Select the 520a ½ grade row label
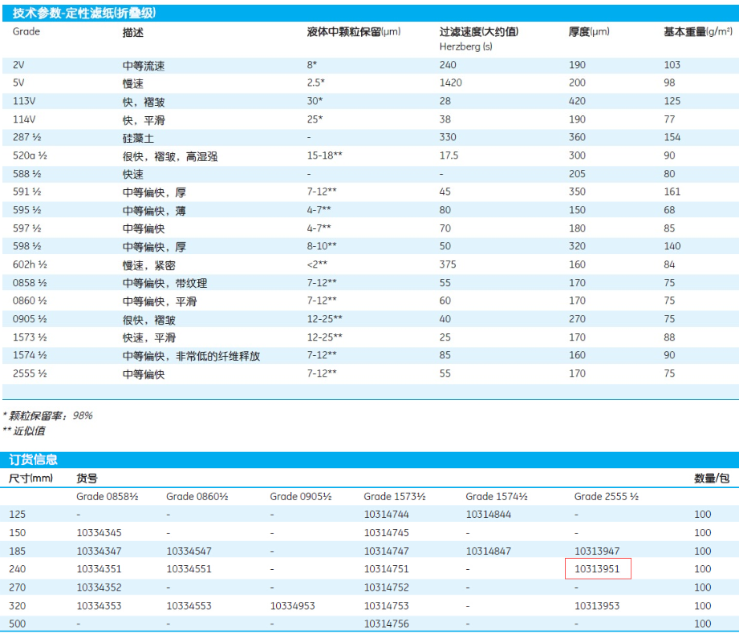The image size is (739, 638). (x=30, y=155)
